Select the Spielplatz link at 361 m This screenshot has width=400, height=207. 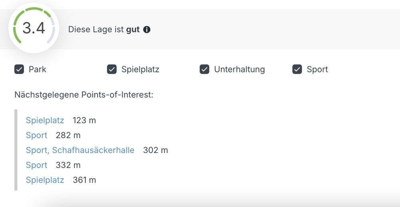click(x=45, y=180)
